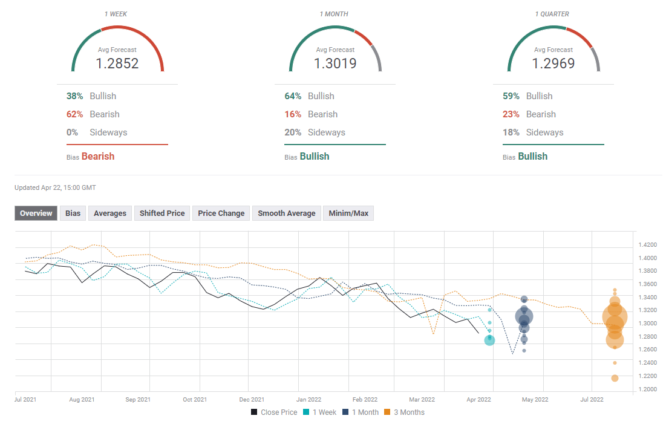
Task: Click the 1 Week forecast gauge arc
Action: (117, 30)
